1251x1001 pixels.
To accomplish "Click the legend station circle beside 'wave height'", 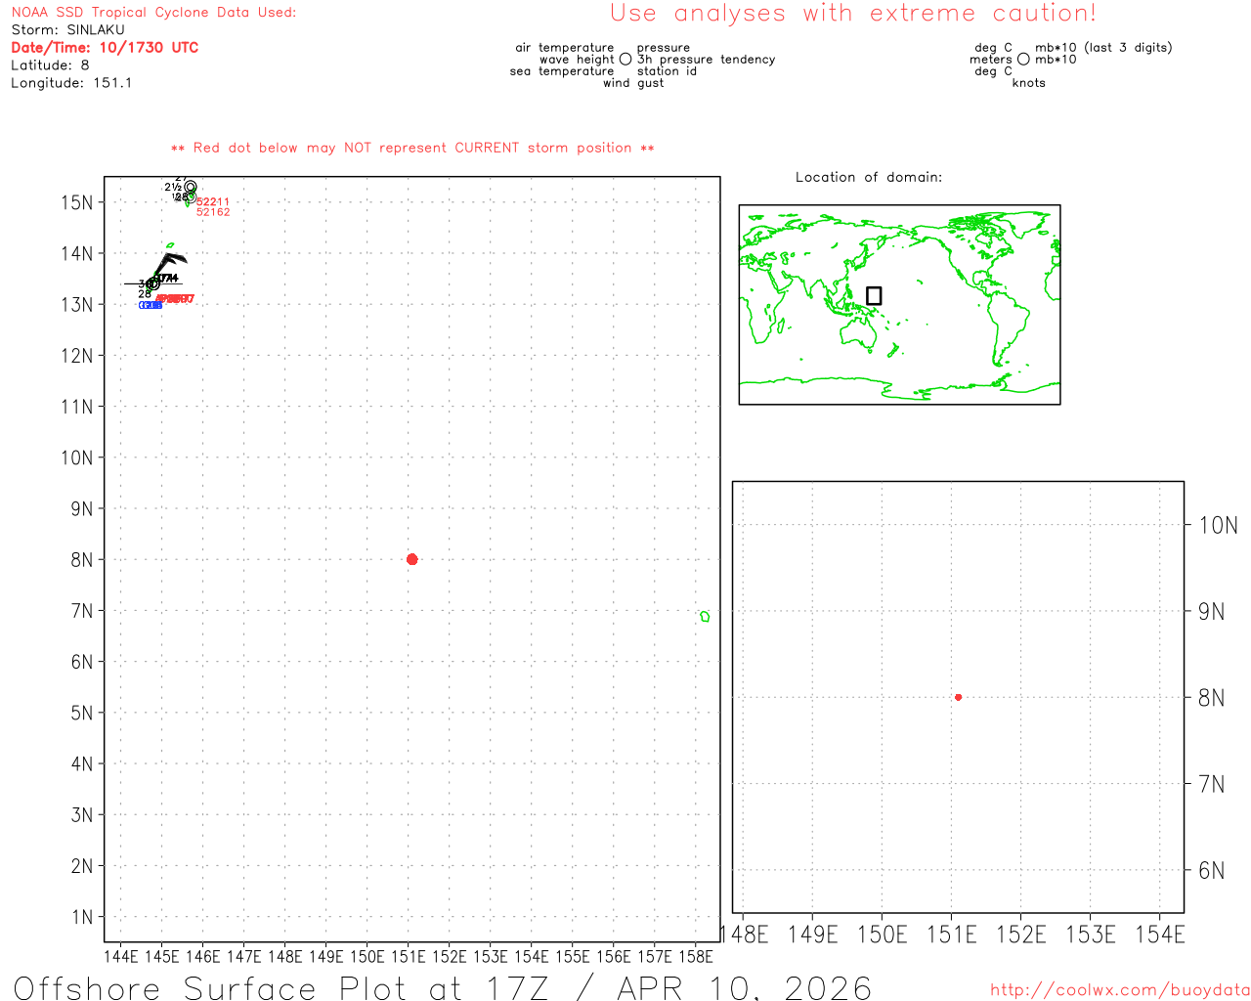I will (625, 60).
